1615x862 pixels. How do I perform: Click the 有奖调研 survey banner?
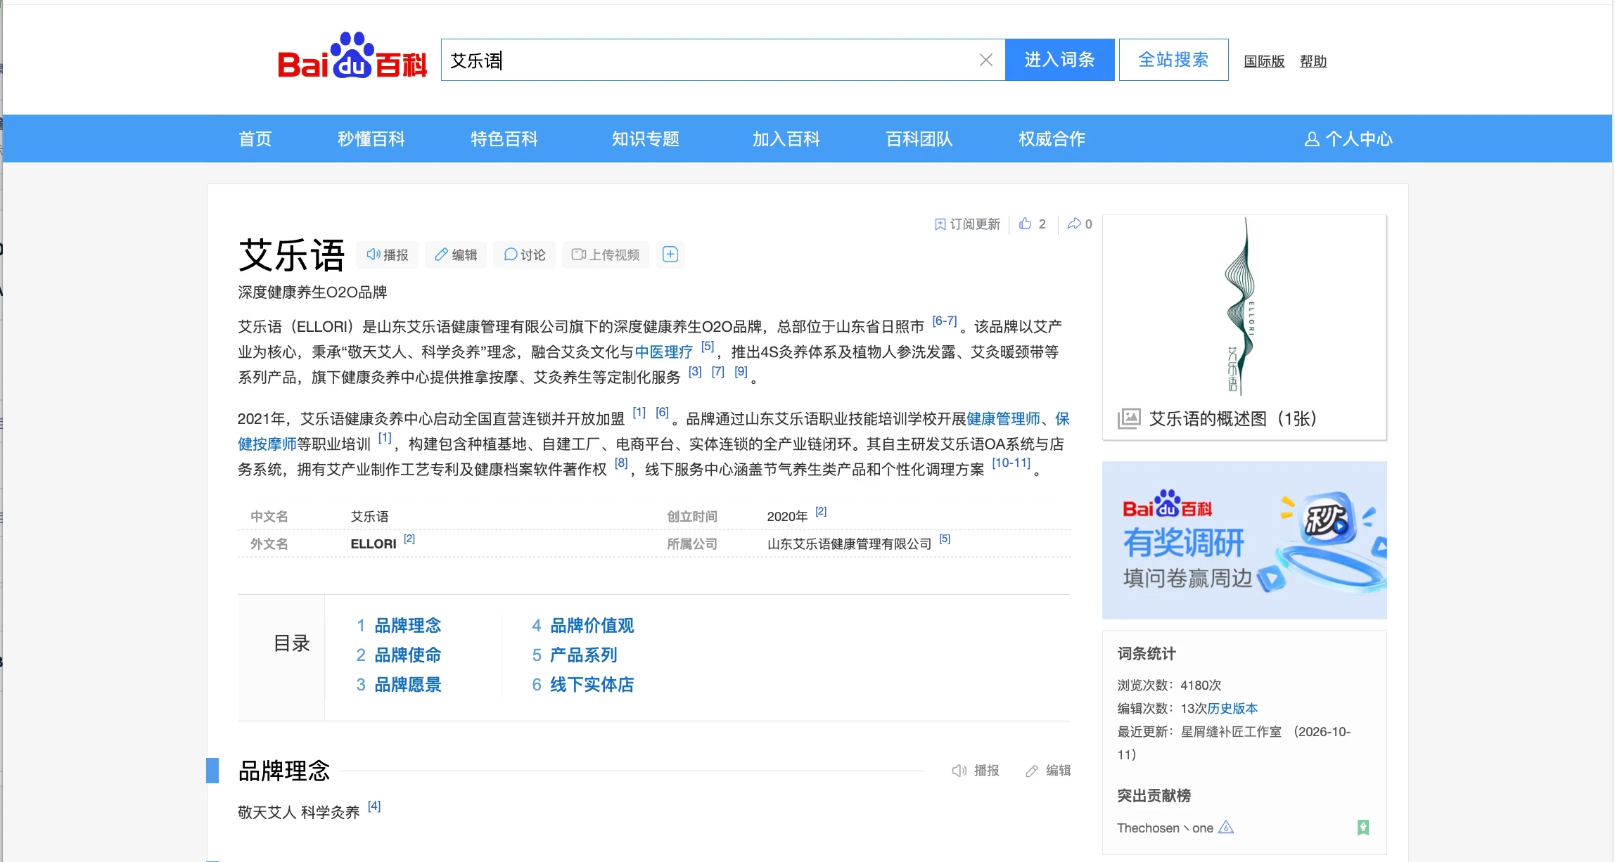(1244, 540)
